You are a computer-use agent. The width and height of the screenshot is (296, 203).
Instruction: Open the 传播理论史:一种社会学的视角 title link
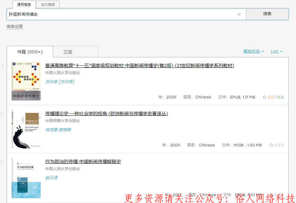[106, 114]
